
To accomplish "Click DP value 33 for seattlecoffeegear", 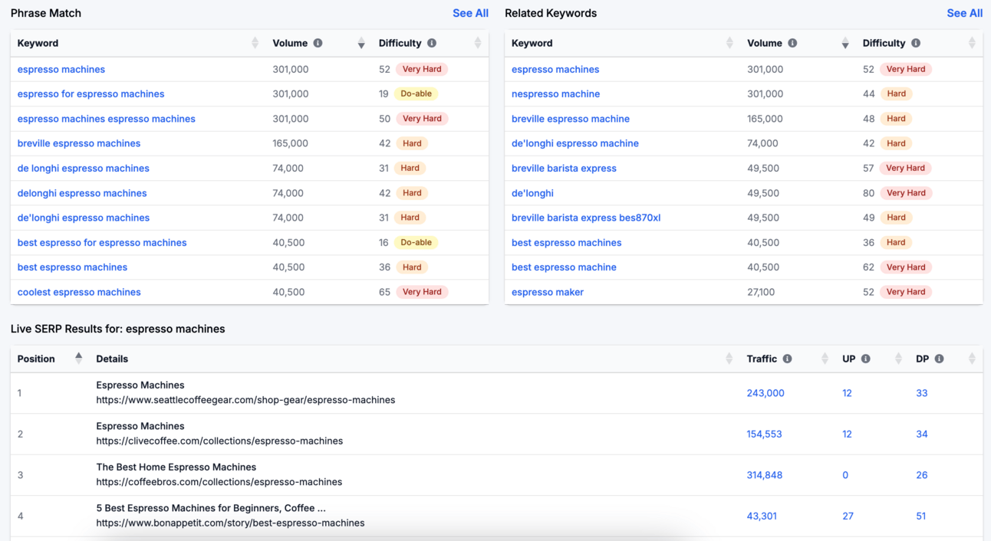I will coord(922,393).
